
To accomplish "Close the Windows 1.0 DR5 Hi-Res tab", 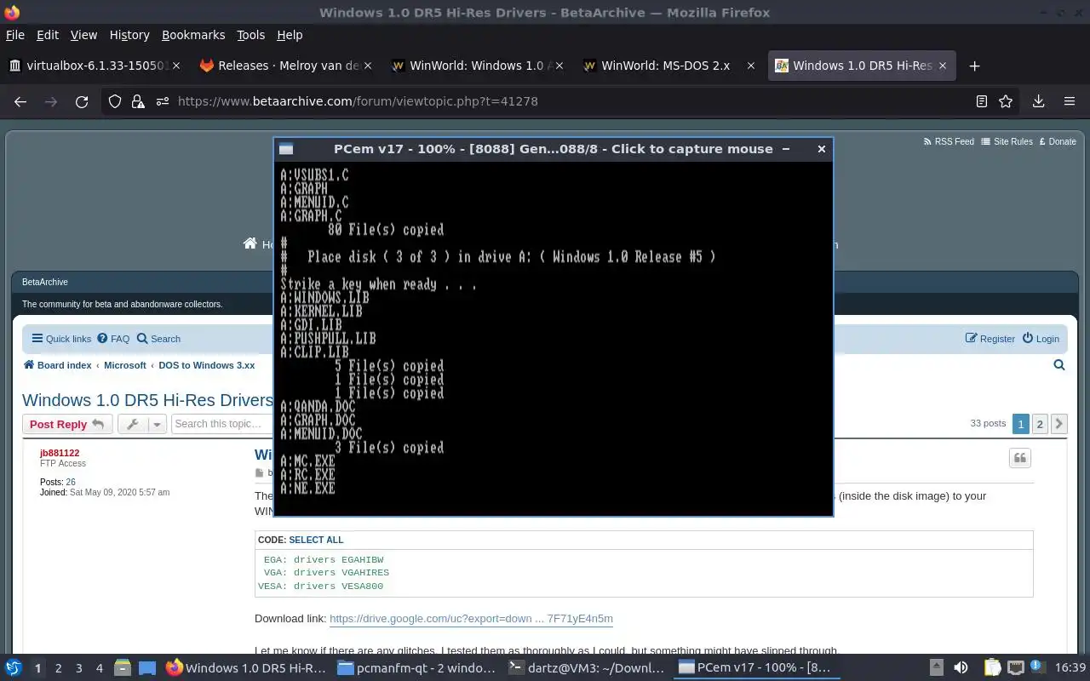I will pos(943,66).
